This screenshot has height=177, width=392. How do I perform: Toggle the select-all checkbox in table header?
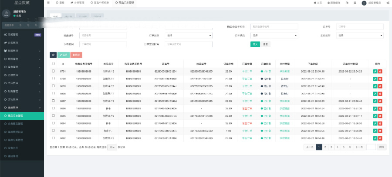tap(53, 64)
